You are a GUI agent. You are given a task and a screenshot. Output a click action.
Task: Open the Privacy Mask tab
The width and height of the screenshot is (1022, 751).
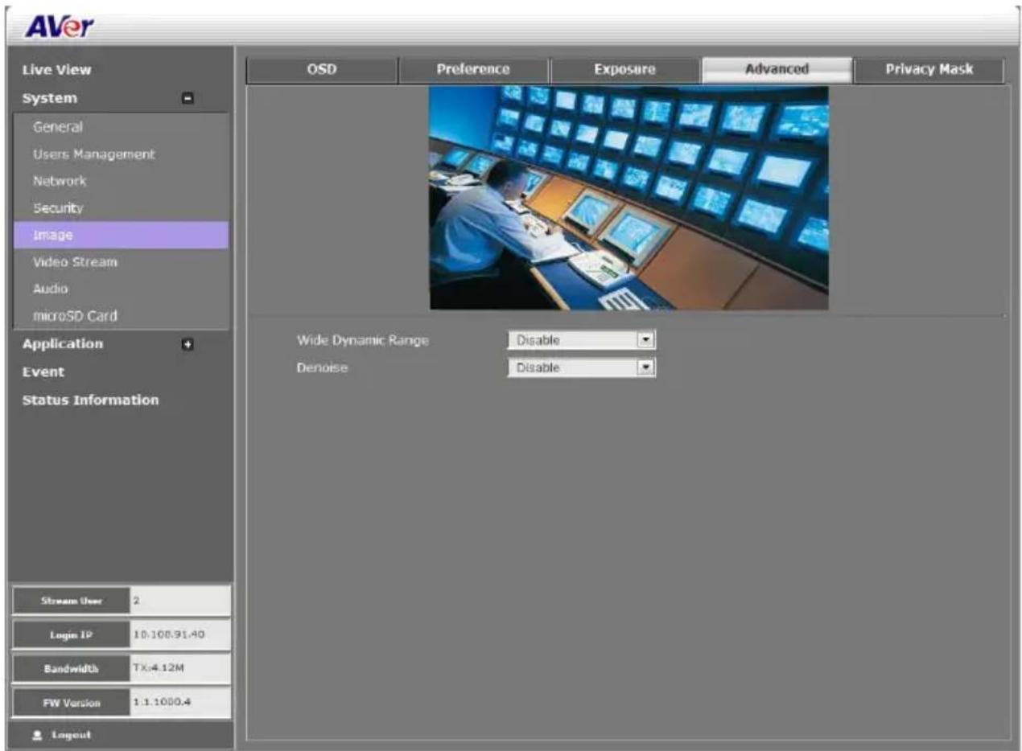pyautogui.click(x=929, y=70)
